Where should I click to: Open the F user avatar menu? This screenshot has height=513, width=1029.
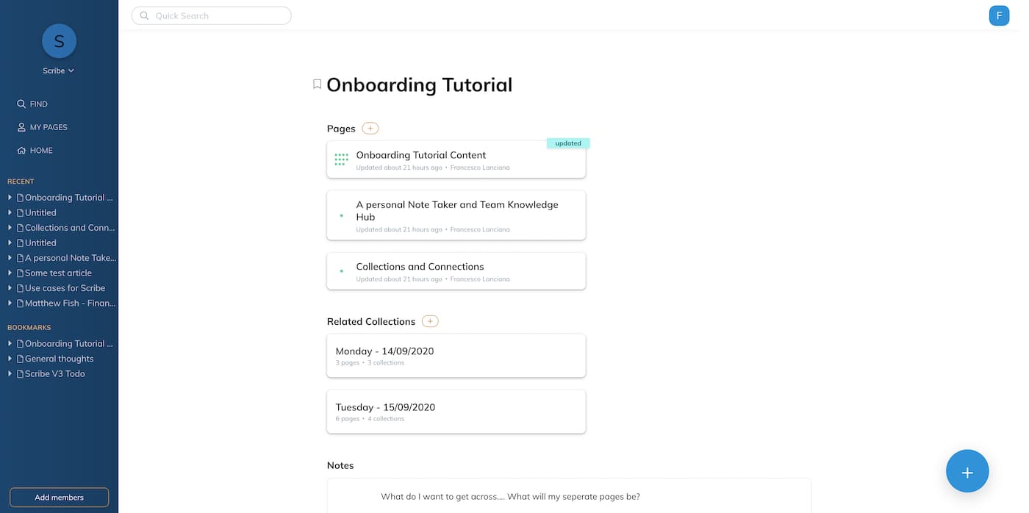coord(999,15)
